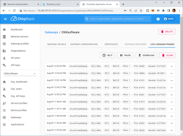
Task: Open the help question mark icon in the header
Action: click(158, 19)
